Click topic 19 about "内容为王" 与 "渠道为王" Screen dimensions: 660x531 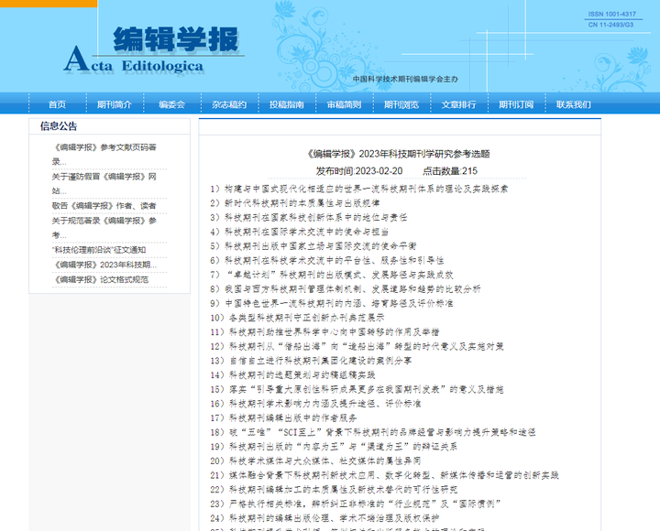[x=334, y=446]
